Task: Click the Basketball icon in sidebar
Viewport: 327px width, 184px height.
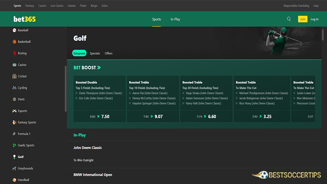Action: point(14,42)
